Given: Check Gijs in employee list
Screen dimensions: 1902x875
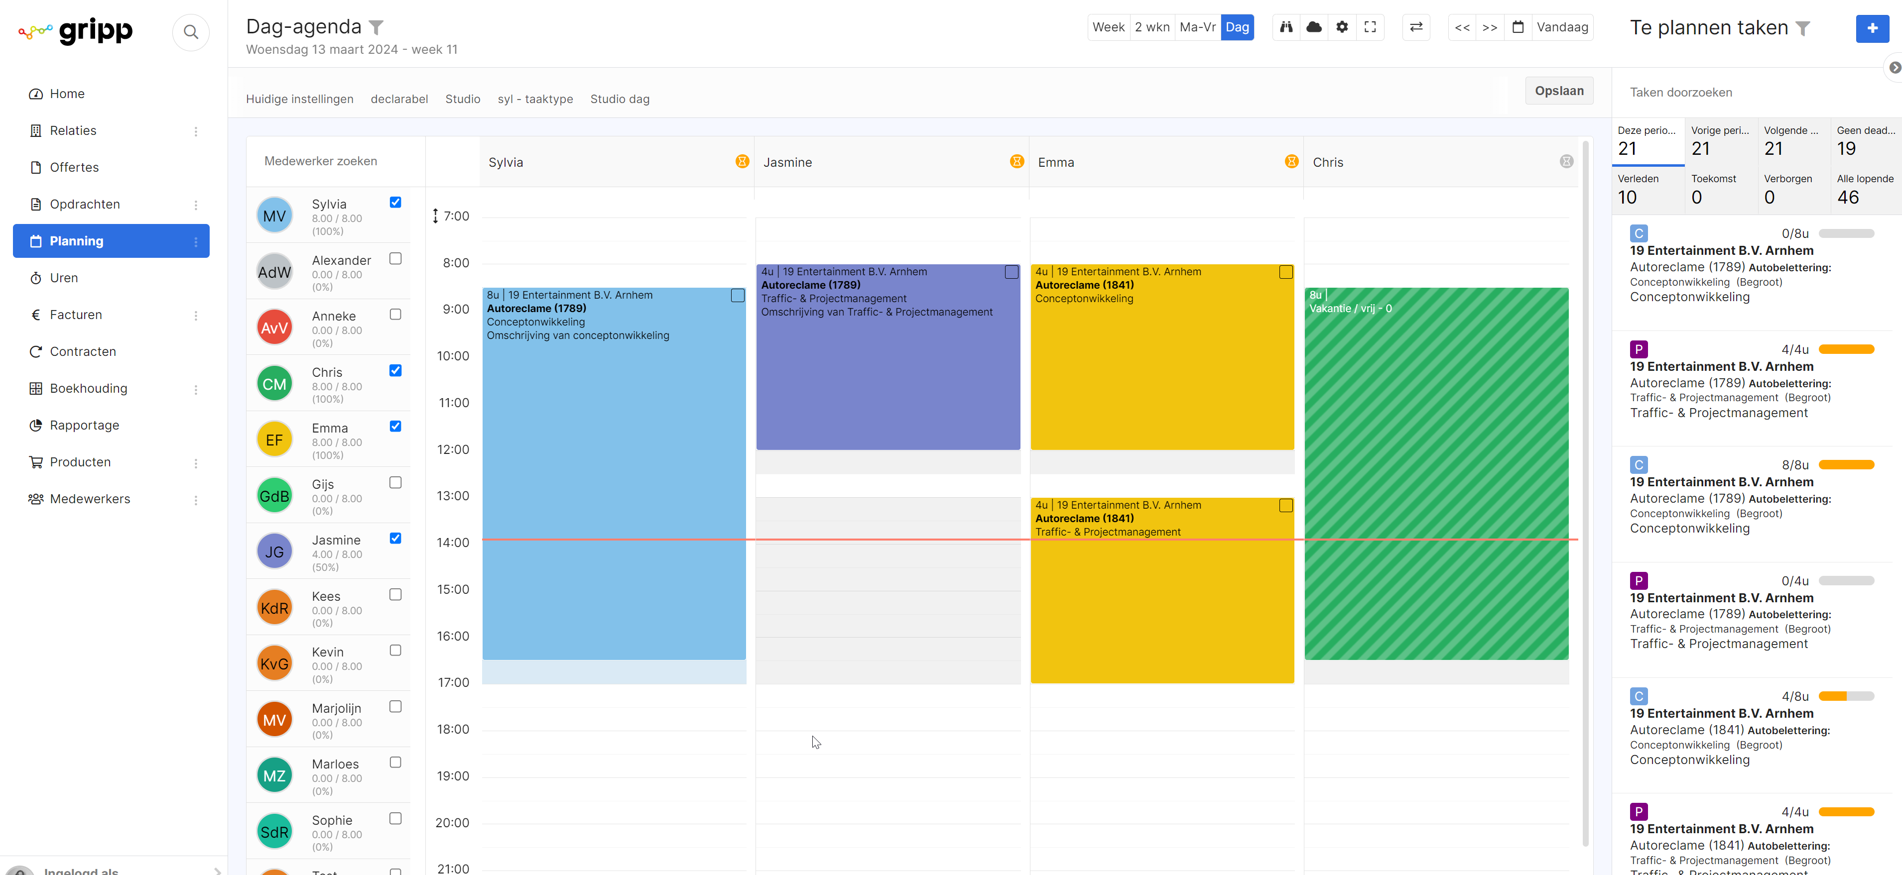Looking at the screenshot, I should tap(395, 482).
